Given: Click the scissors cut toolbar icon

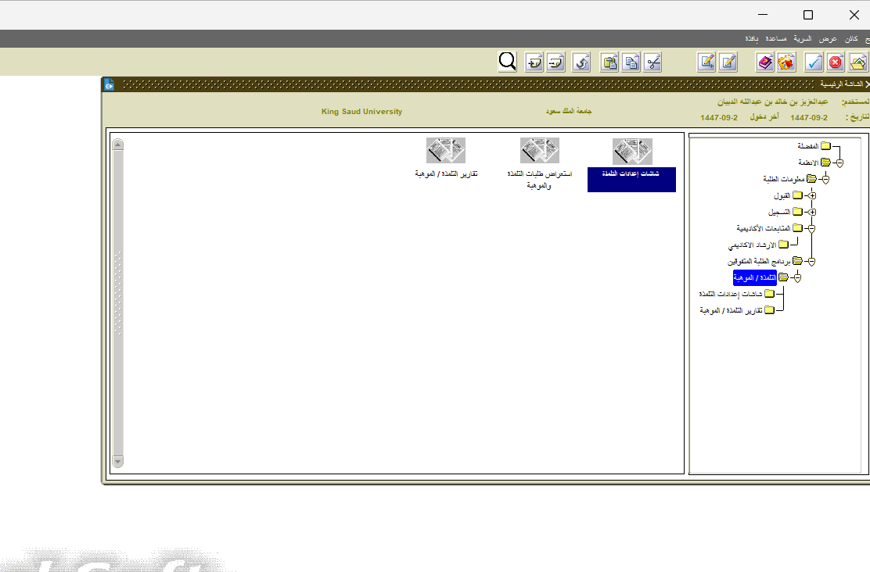Looking at the screenshot, I should tap(652, 63).
